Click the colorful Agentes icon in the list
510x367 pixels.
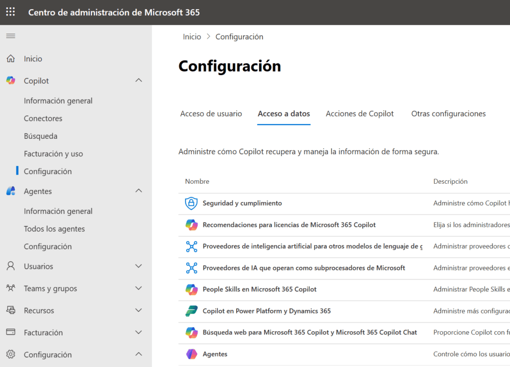191,354
